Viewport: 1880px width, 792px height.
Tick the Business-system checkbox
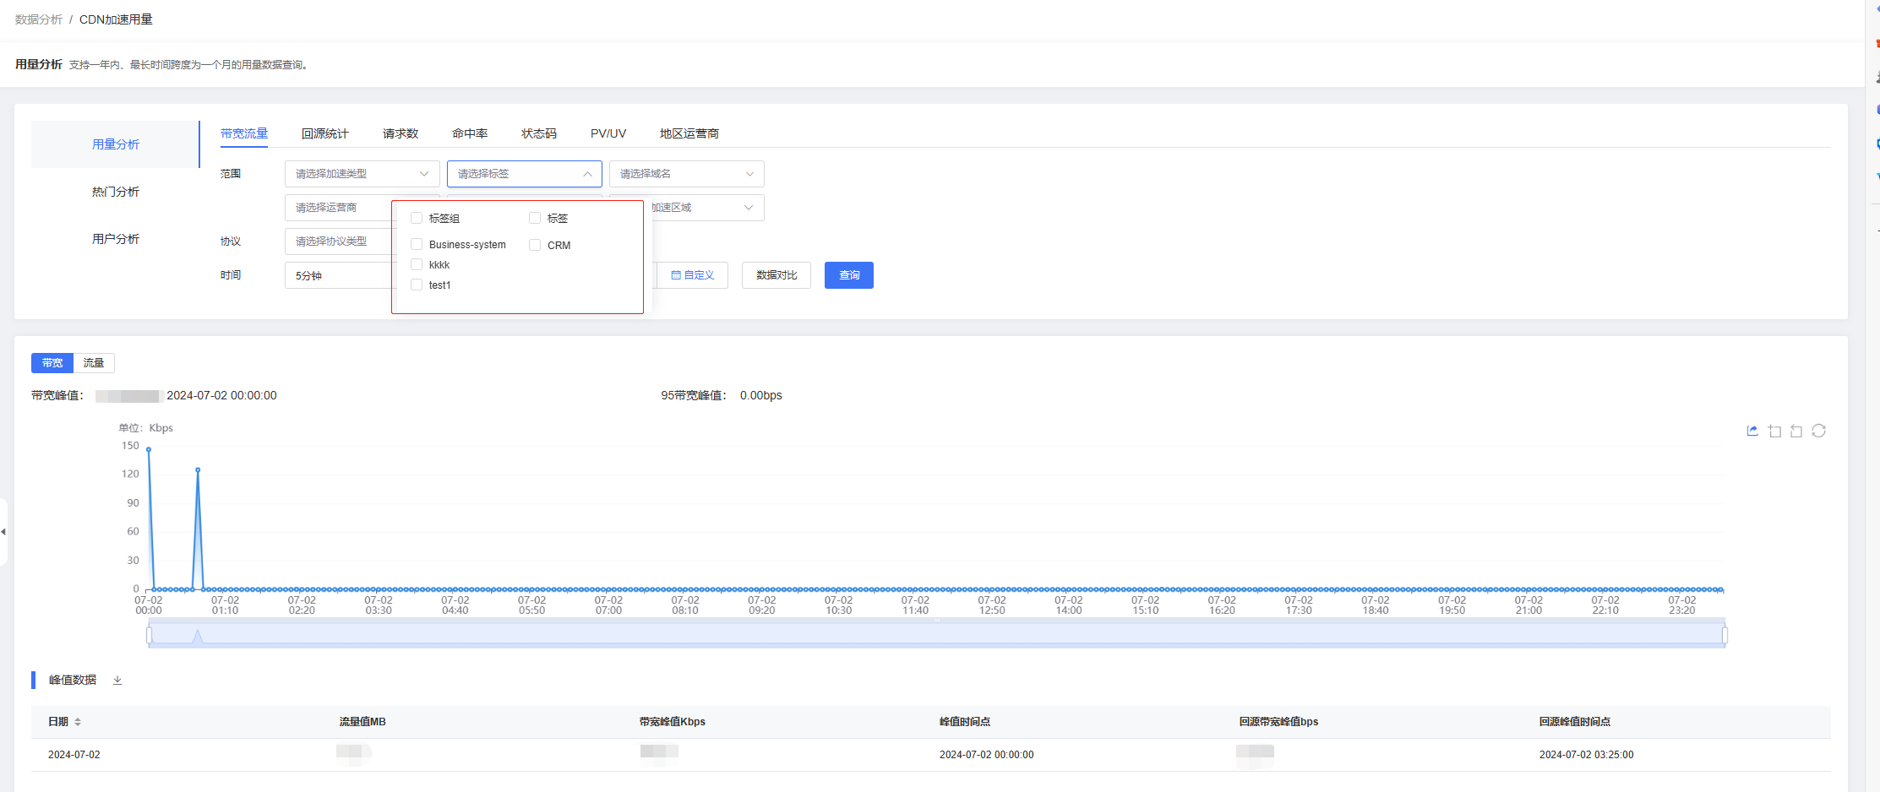[x=417, y=244]
